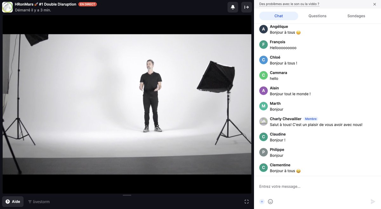
Task: Click the small resize handle below the video
Action: [127, 195]
